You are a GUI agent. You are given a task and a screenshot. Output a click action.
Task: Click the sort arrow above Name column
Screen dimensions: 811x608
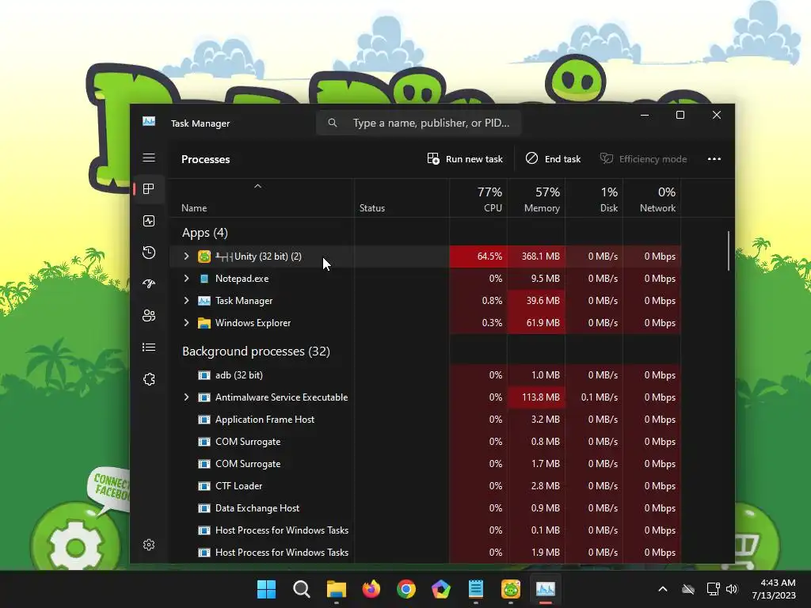point(257,186)
